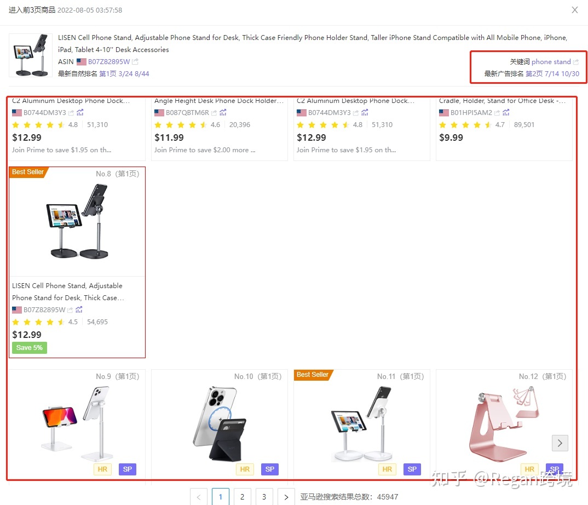
Task: Close the dialog with the X button
Action: tap(574, 10)
